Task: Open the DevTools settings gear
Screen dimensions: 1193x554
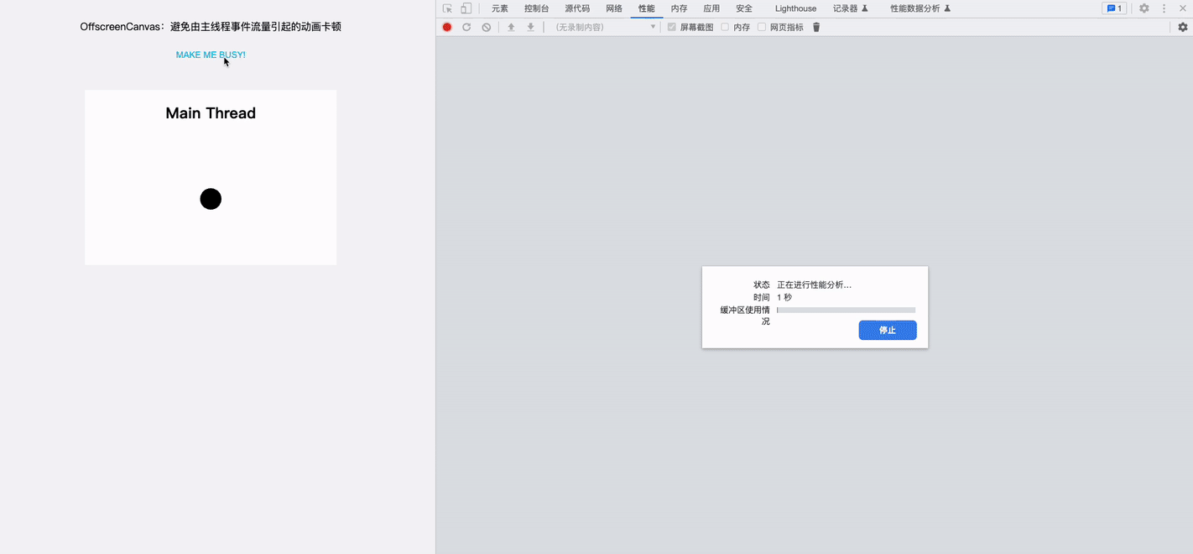Action: click(1144, 8)
